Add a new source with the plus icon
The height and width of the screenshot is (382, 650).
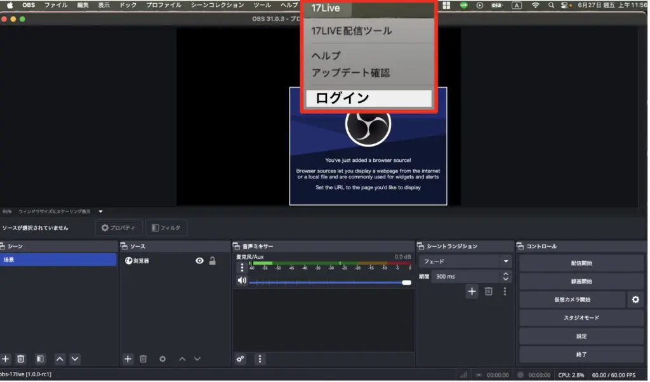[128, 360]
